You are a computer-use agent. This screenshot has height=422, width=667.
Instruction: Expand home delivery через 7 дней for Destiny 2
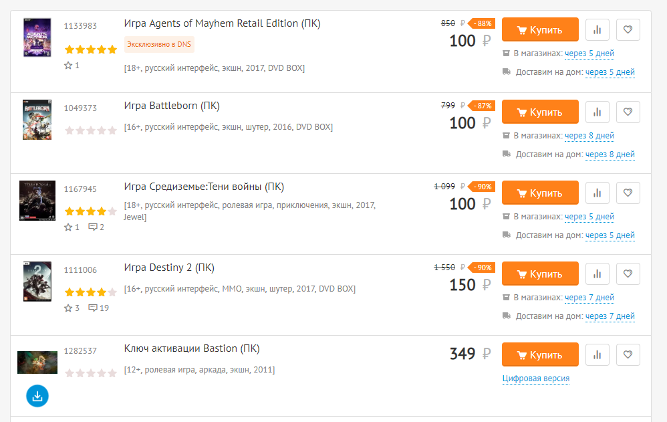point(610,316)
